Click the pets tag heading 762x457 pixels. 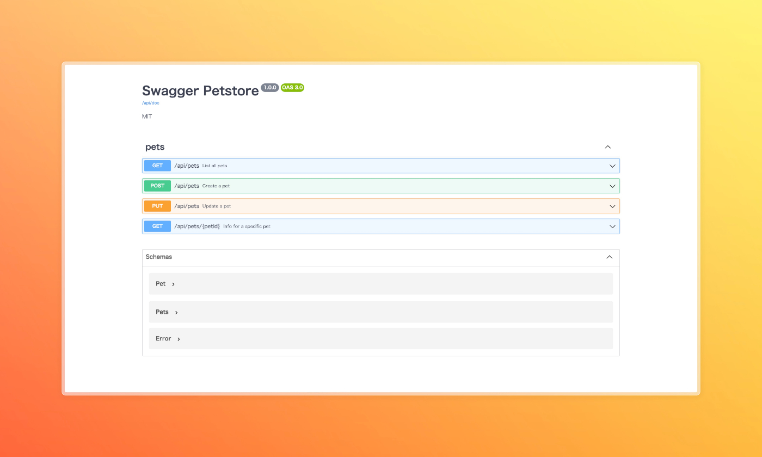click(x=155, y=147)
